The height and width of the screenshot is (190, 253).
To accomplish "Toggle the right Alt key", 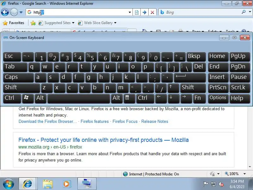I will tap(117, 98).
